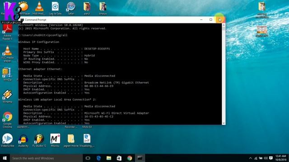Open the VideoScribe desktop shortcut
The width and height of the screenshot is (289, 162).
coord(7,140)
